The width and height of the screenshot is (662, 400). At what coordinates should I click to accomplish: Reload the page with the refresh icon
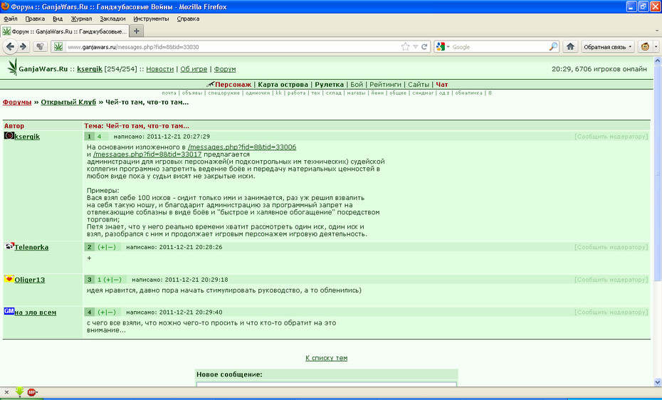click(x=424, y=47)
